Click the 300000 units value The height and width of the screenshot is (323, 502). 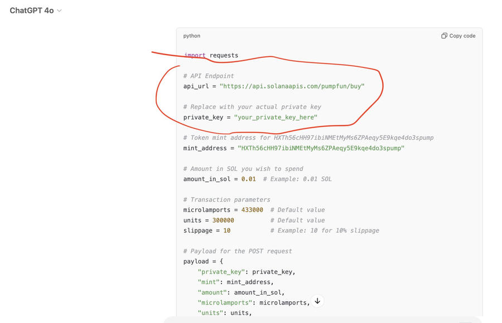223,220
